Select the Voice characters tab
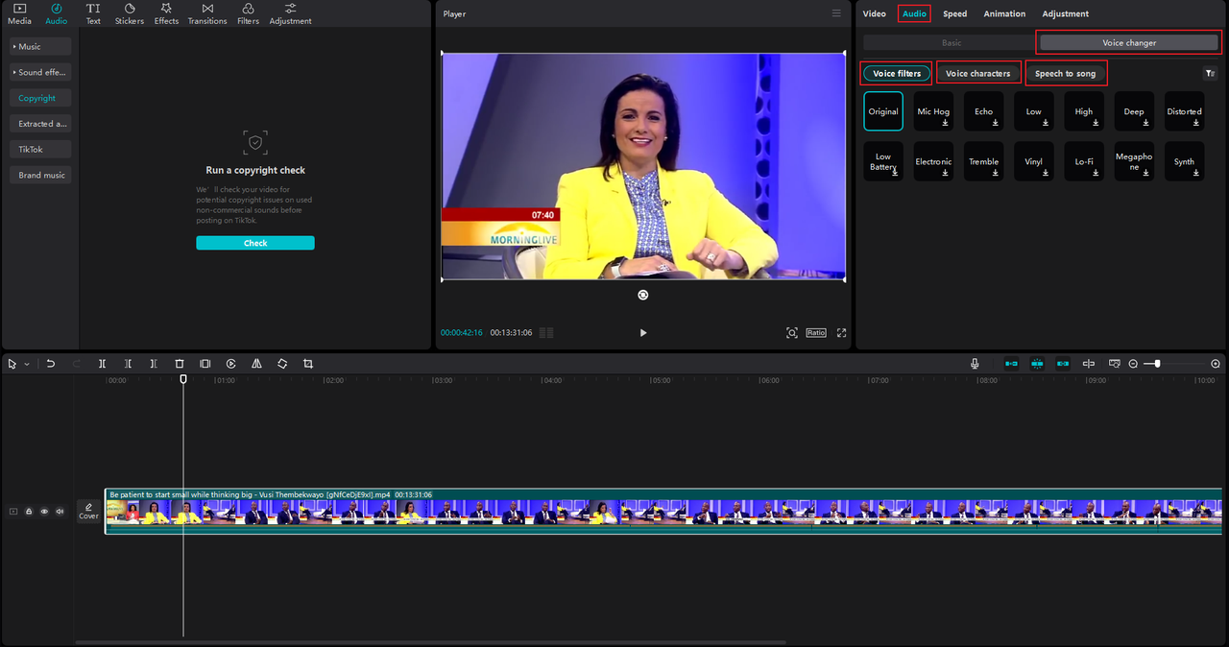The width and height of the screenshot is (1229, 647). tap(977, 73)
